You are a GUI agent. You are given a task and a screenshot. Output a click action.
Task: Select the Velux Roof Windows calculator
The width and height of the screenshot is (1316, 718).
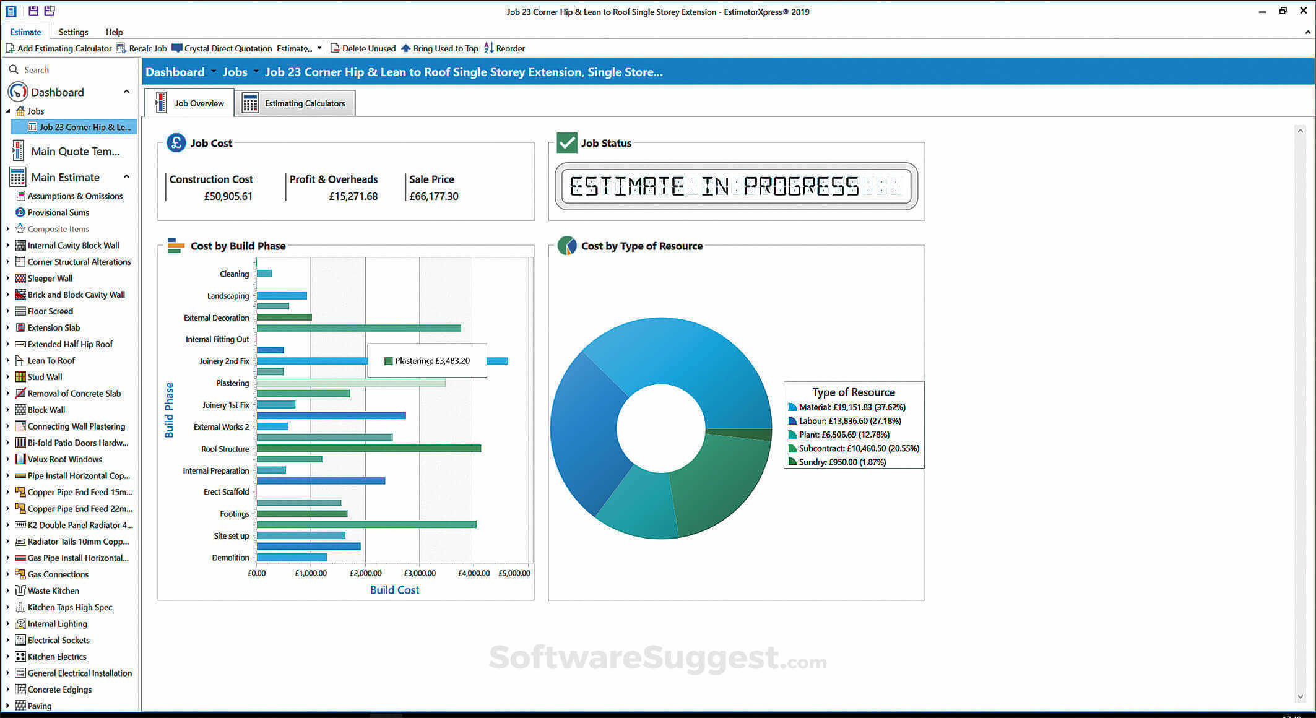pyautogui.click(x=64, y=459)
